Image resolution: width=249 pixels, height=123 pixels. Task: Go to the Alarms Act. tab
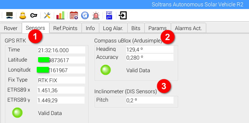pyautogui.click(x=189, y=28)
